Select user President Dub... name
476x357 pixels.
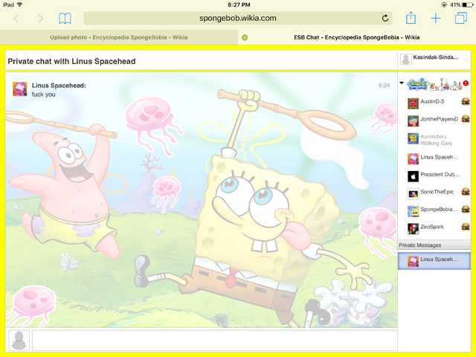click(x=440, y=174)
